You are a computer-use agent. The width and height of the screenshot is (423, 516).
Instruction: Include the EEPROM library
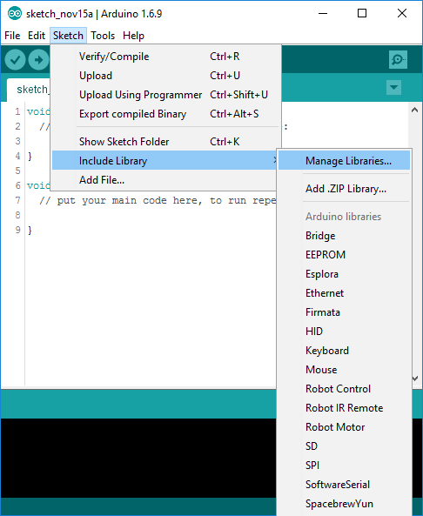pyautogui.click(x=344, y=255)
